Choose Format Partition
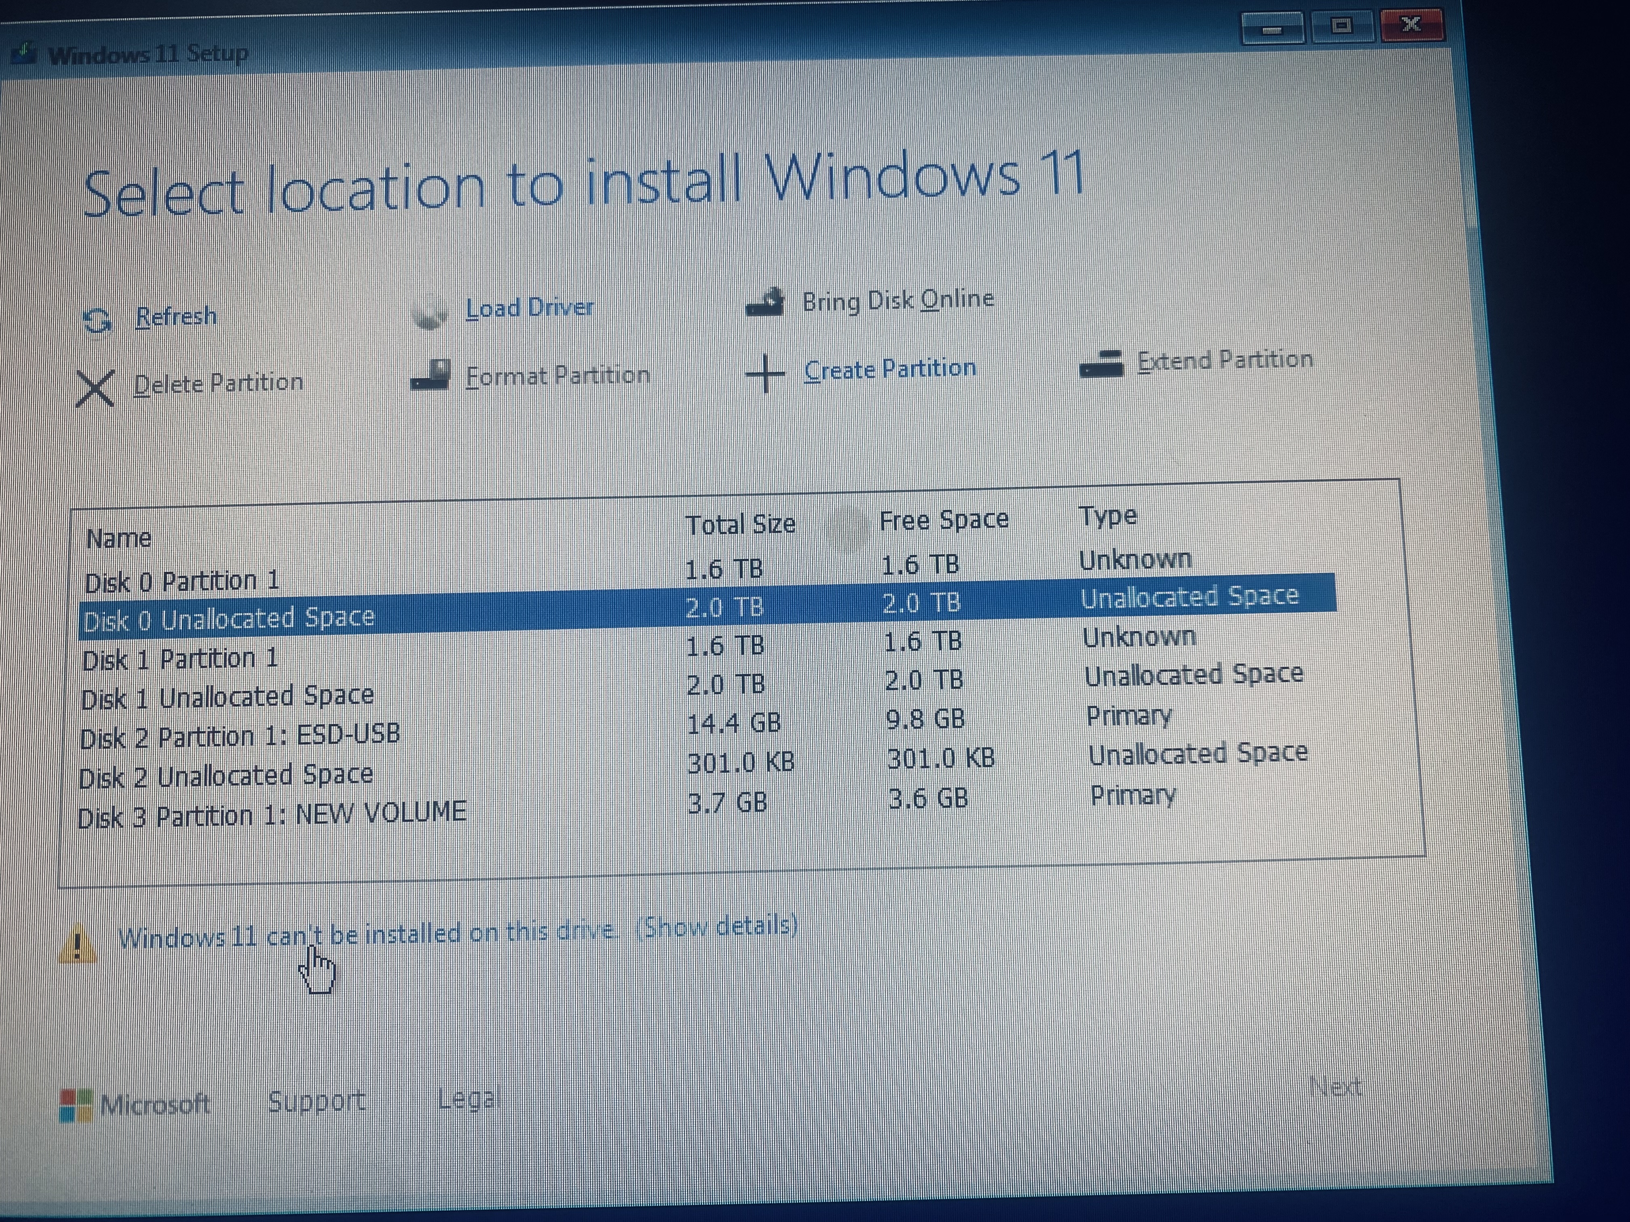1630x1222 pixels. pyautogui.click(x=557, y=376)
